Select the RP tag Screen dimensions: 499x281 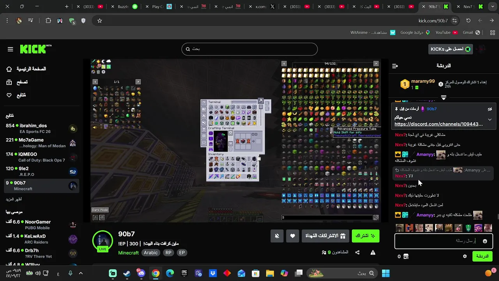(x=168, y=253)
